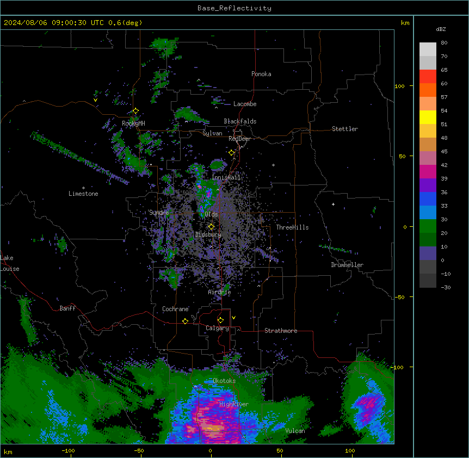Screen dimensions: 469x458
Task: Click the Didsbury town label
Action: coord(208,234)
